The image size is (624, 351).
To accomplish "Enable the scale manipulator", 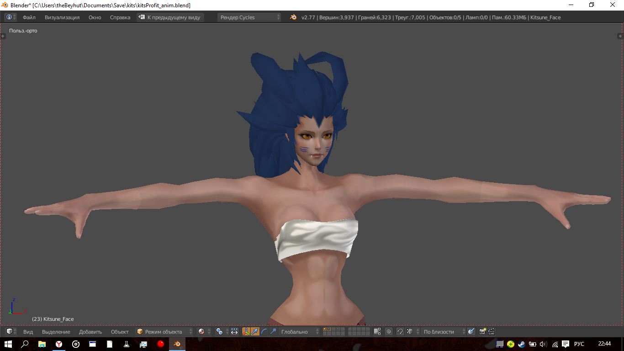I will tap(273, 332).
